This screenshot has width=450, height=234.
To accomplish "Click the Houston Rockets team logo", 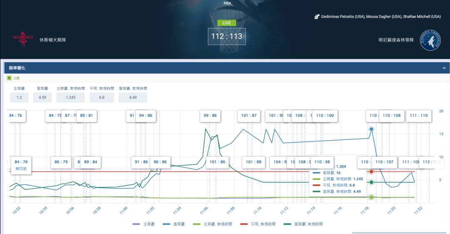I will point(22,39).
